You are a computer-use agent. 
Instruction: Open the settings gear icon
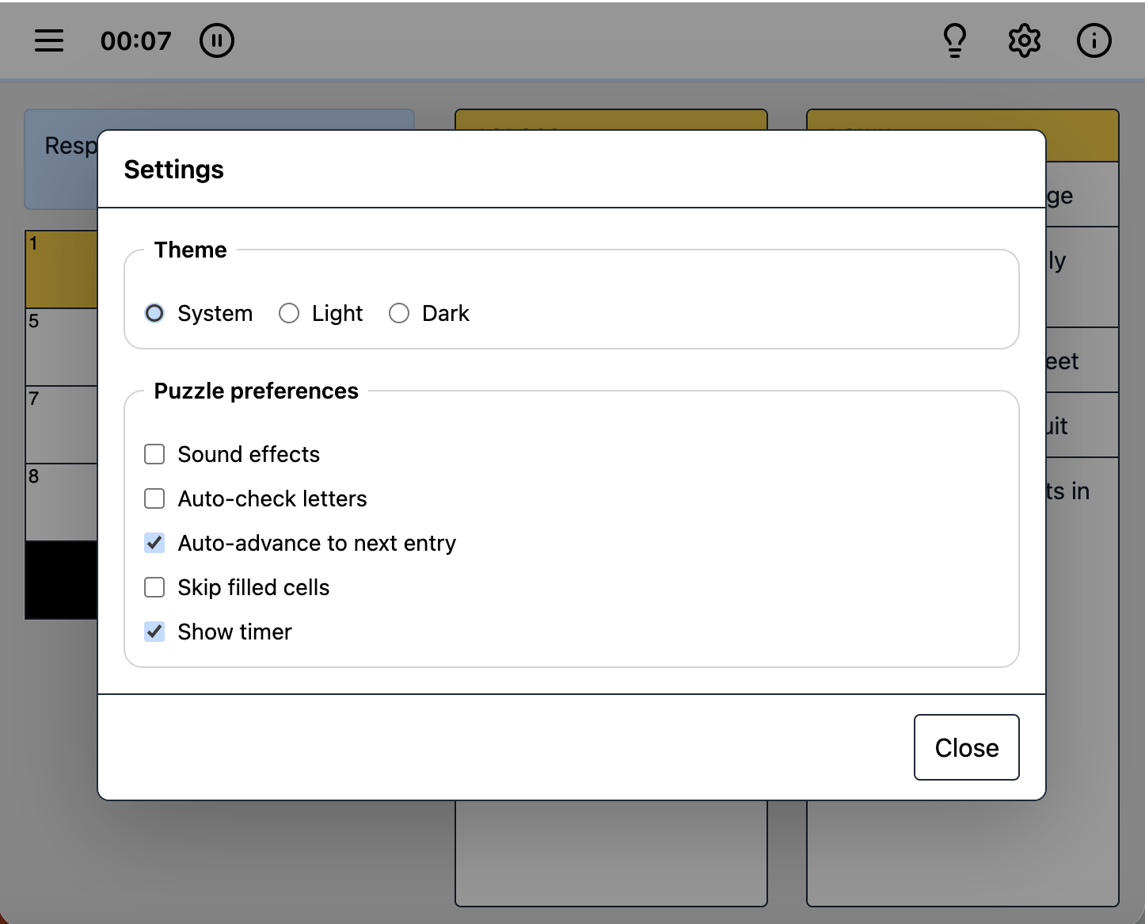click(x=1025, y=40)
